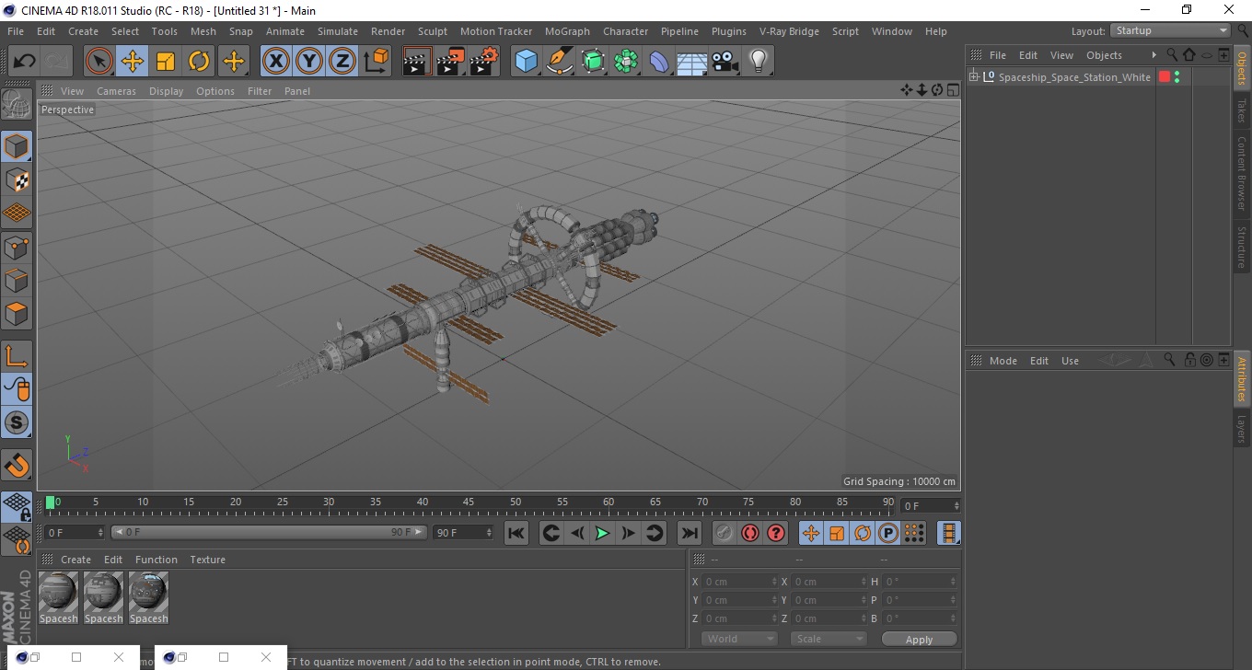Add Floor environment object icon

pos(692,62)
